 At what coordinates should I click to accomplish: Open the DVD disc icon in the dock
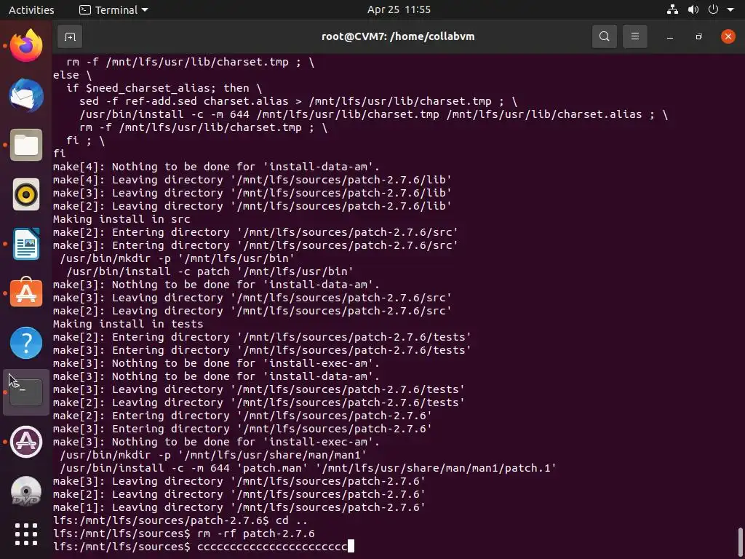pos(26,491)
